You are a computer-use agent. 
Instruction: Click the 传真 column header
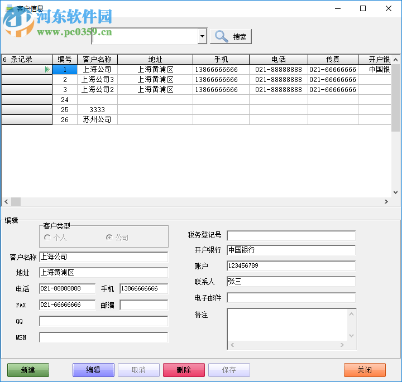click(333, 60)
